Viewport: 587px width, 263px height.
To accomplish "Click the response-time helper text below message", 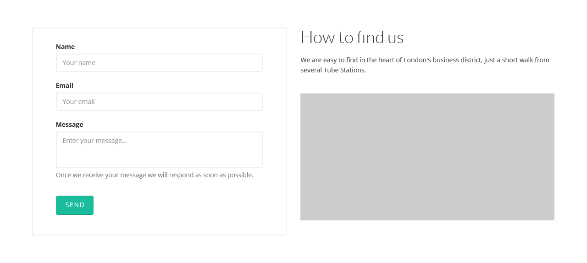I will point(155,175).
